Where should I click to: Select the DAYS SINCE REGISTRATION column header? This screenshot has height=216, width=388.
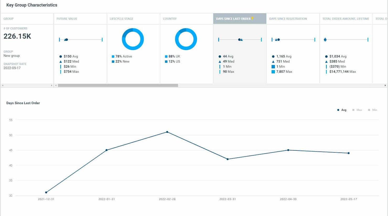coord(288,18)
